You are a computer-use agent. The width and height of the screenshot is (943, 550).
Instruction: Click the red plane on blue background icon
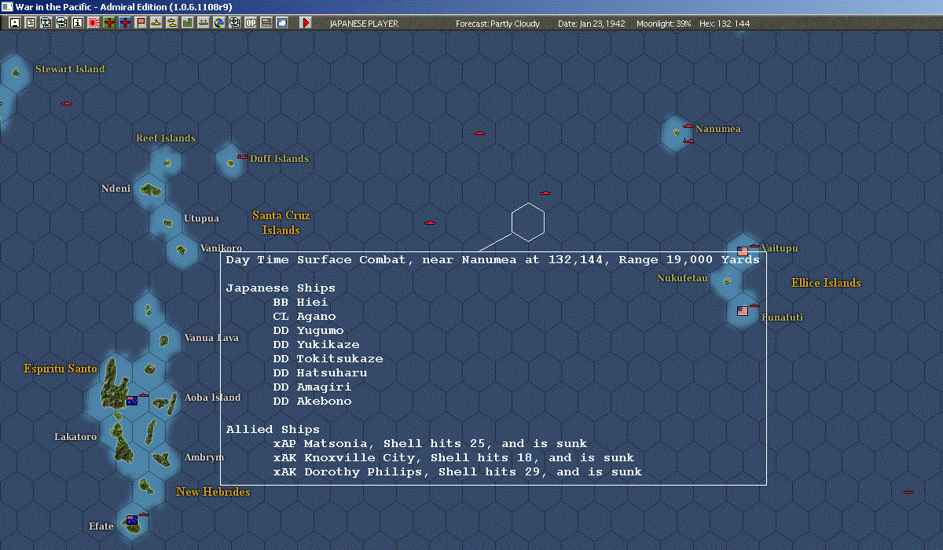[126, 23]
